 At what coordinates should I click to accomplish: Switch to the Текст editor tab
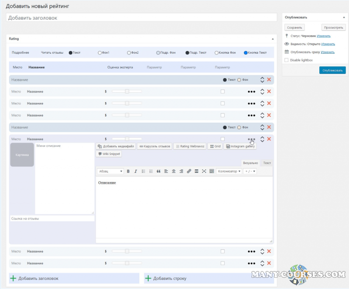pos(267,163)
